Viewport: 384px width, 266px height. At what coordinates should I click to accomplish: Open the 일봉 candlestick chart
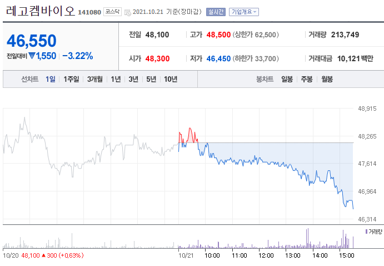tap(287, 79)
